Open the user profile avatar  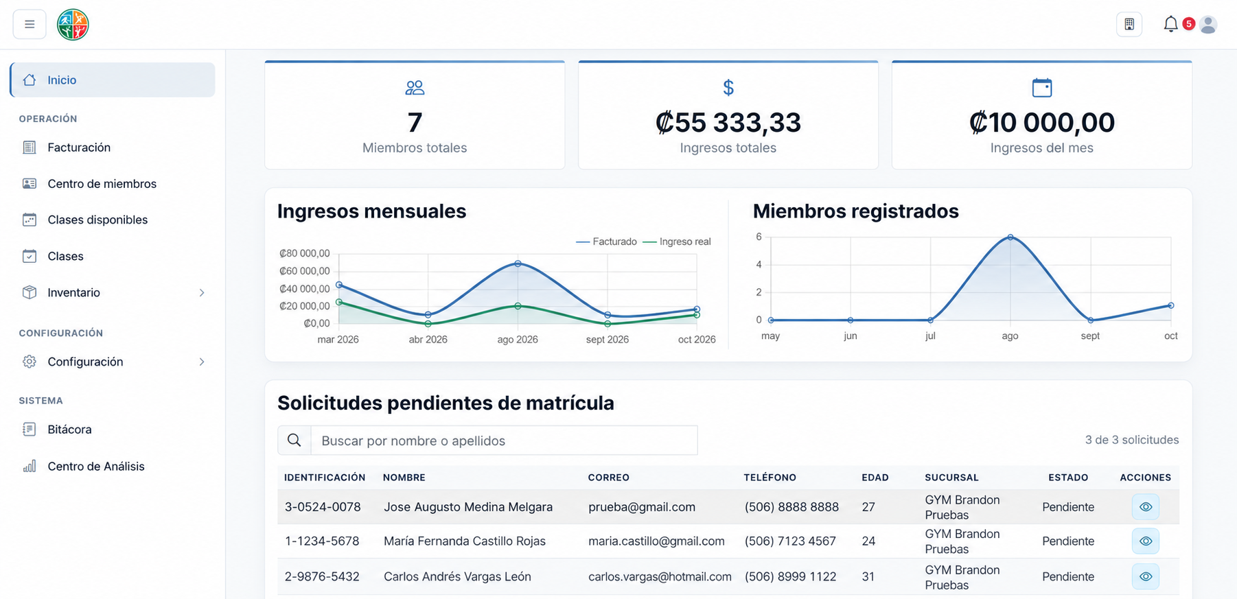pos(1208,25)
